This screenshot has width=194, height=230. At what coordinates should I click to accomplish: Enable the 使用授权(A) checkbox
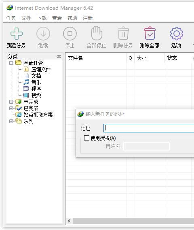point(86,138)
